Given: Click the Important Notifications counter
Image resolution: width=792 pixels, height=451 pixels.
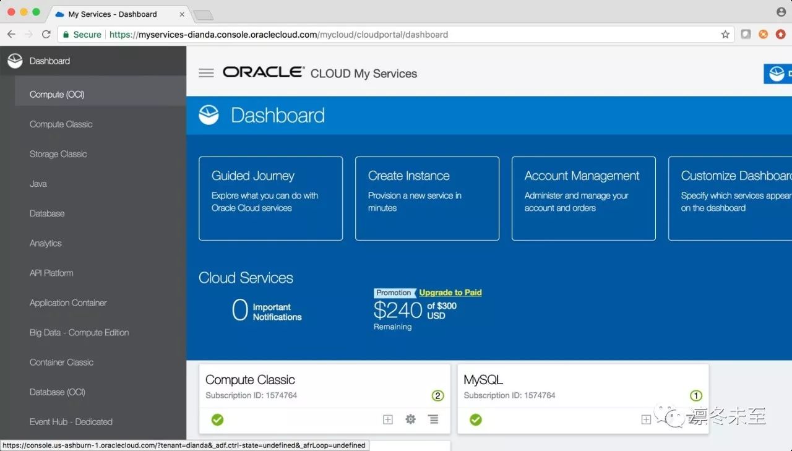Looking at the screenshot, I should pyautogui.click(x=267, y=311).
